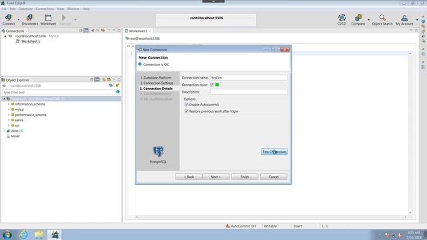Toggle the Connection color checkbox

[212, 85]
